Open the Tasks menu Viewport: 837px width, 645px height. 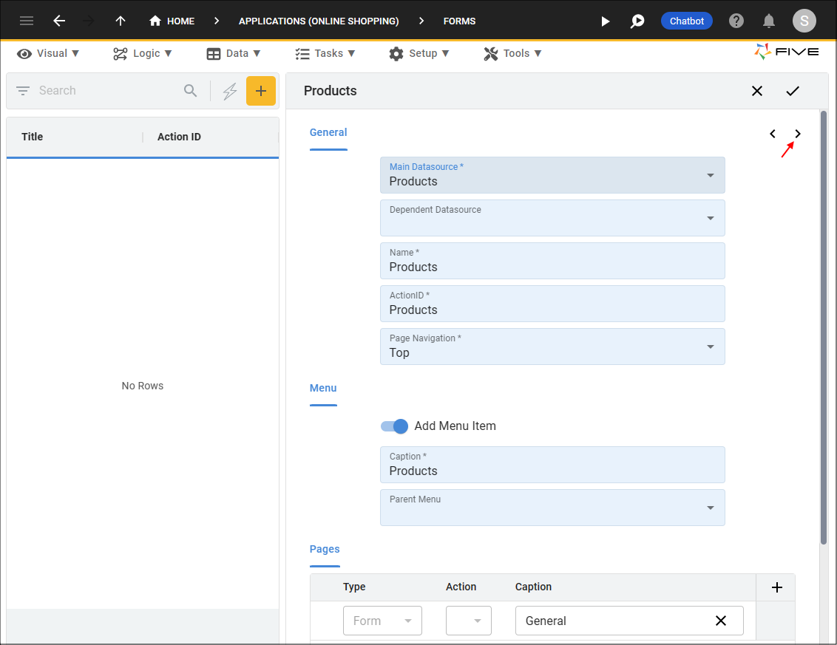(325, 53)
